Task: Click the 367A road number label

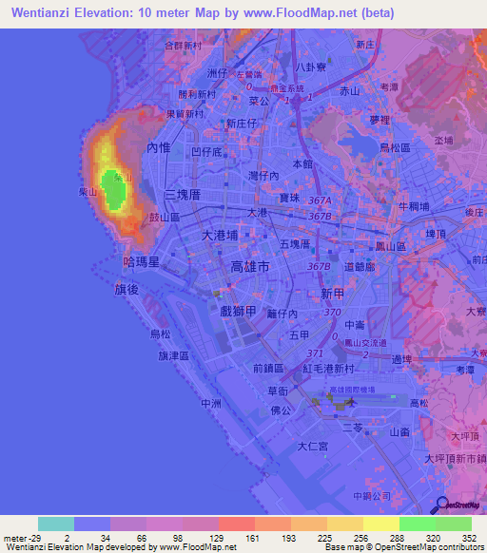Action: click(320, 200)
